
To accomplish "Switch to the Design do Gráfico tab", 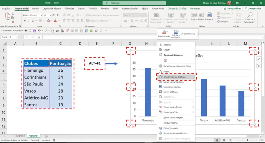I will click(x=177, y=8).
